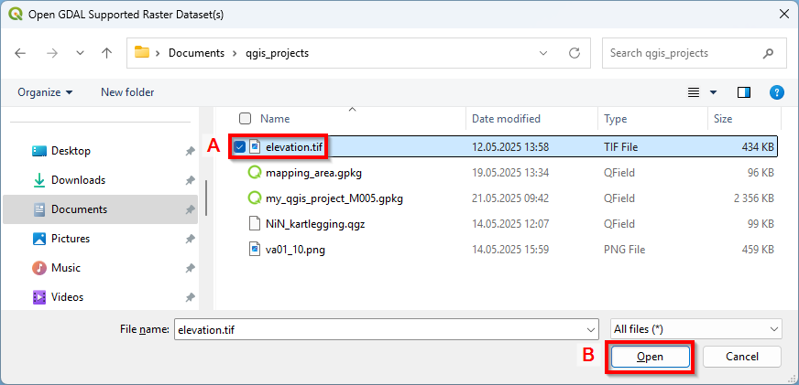The width and height of the screenshot is (799, 385).
Task: Sort files by Date modified column
Action: click(x=506, y=119)
